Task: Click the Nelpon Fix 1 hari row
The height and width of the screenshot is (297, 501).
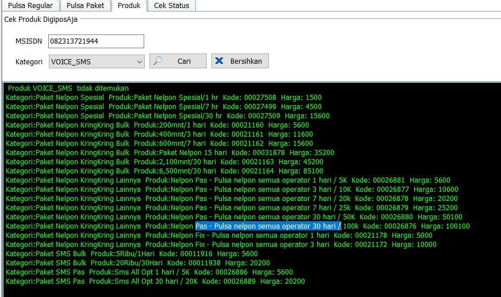Action: click(218, 236)
